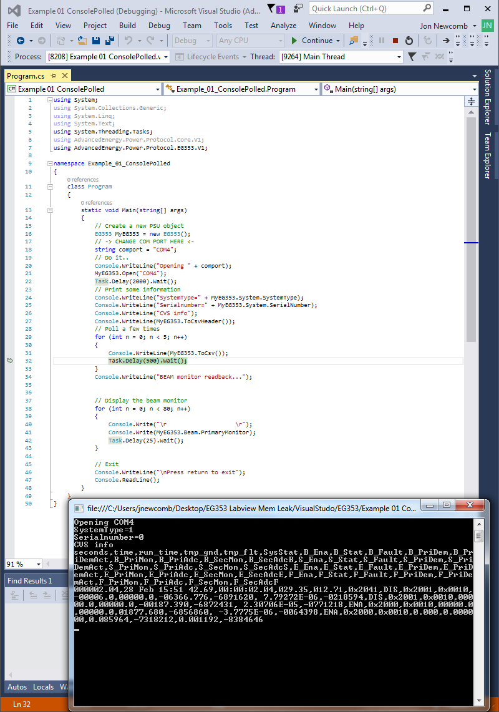
Task: Click the Save floppy disk icon
Action: point(96,41)
